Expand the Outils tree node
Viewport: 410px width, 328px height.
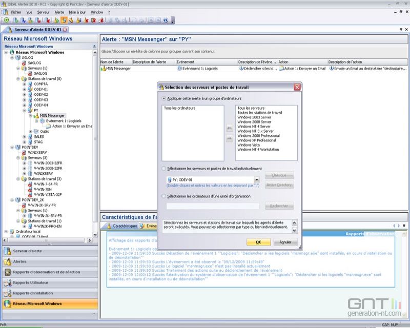(x=30, y=131)
